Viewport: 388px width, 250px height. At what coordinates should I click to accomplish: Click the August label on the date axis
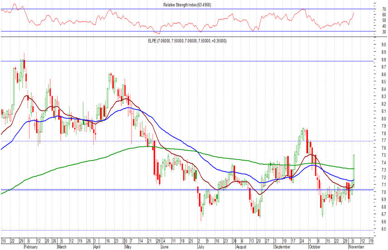(x=242, y=247)
